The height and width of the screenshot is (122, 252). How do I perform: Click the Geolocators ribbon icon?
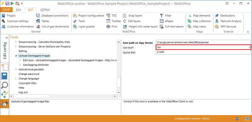(217, 15)
